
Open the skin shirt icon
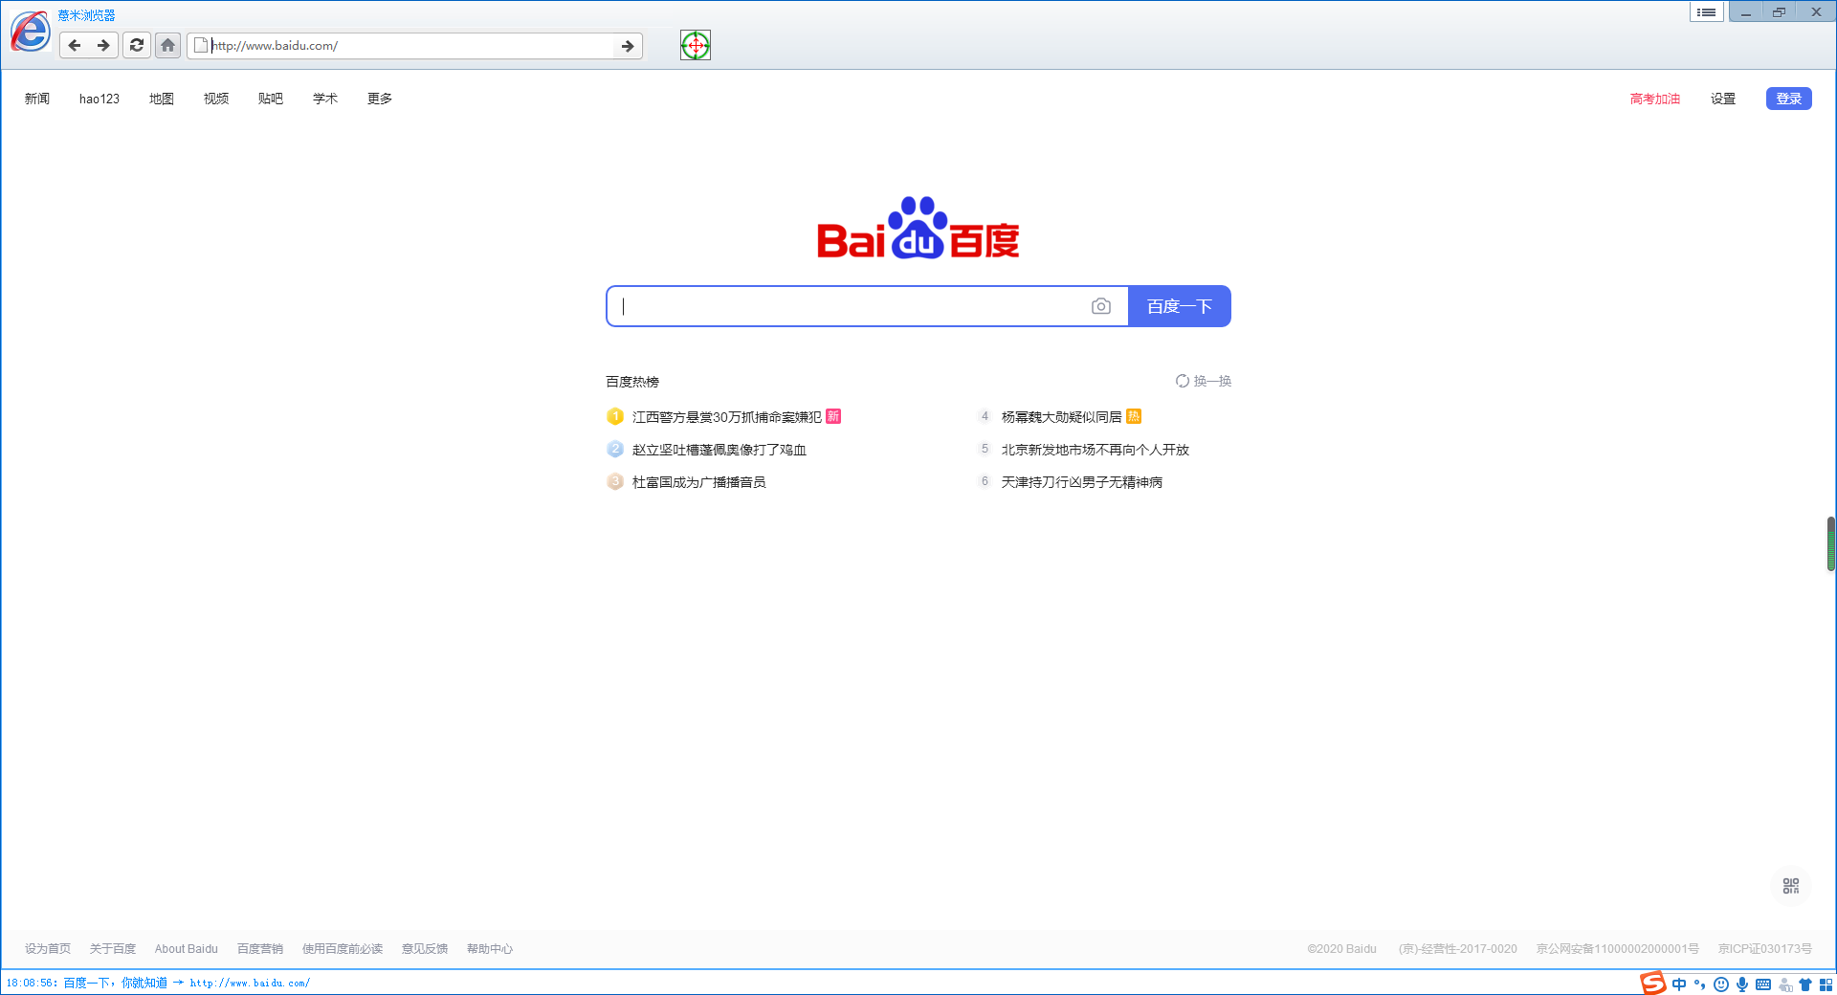pos(1805,984)
